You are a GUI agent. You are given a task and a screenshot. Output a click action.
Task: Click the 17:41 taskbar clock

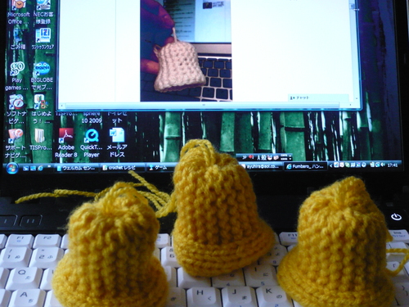pyautogui.click(x=392, y=165)
